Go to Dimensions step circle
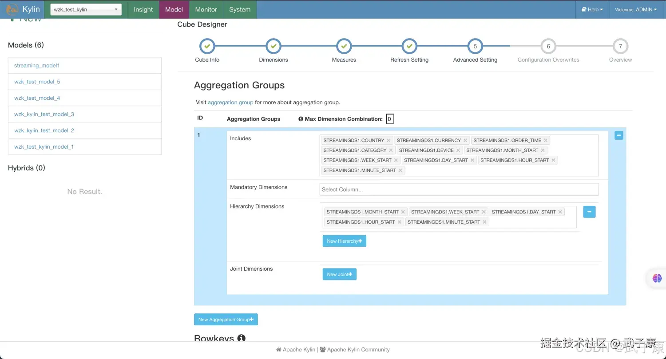 click(274, 46)
